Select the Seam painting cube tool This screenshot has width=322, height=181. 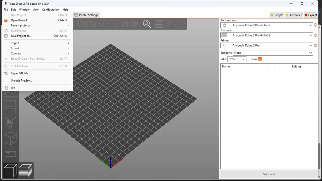[10, 138]
